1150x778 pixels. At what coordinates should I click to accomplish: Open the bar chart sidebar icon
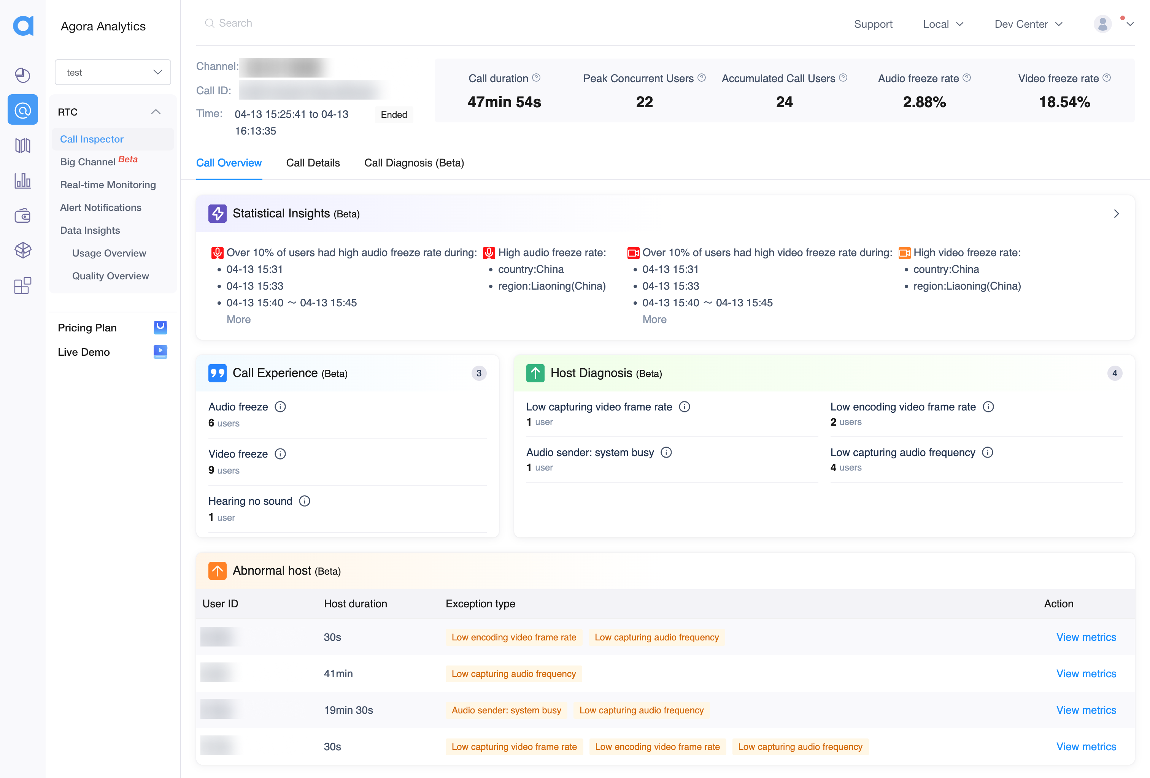click(23, 181)
